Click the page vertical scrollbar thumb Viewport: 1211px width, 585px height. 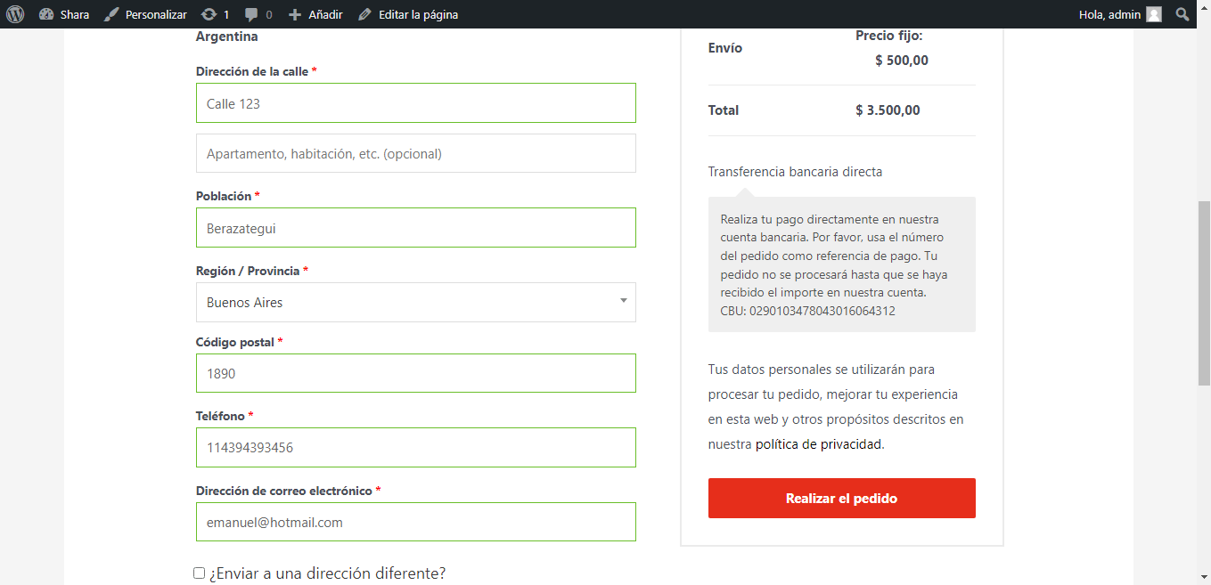[x=1203, y=292]
